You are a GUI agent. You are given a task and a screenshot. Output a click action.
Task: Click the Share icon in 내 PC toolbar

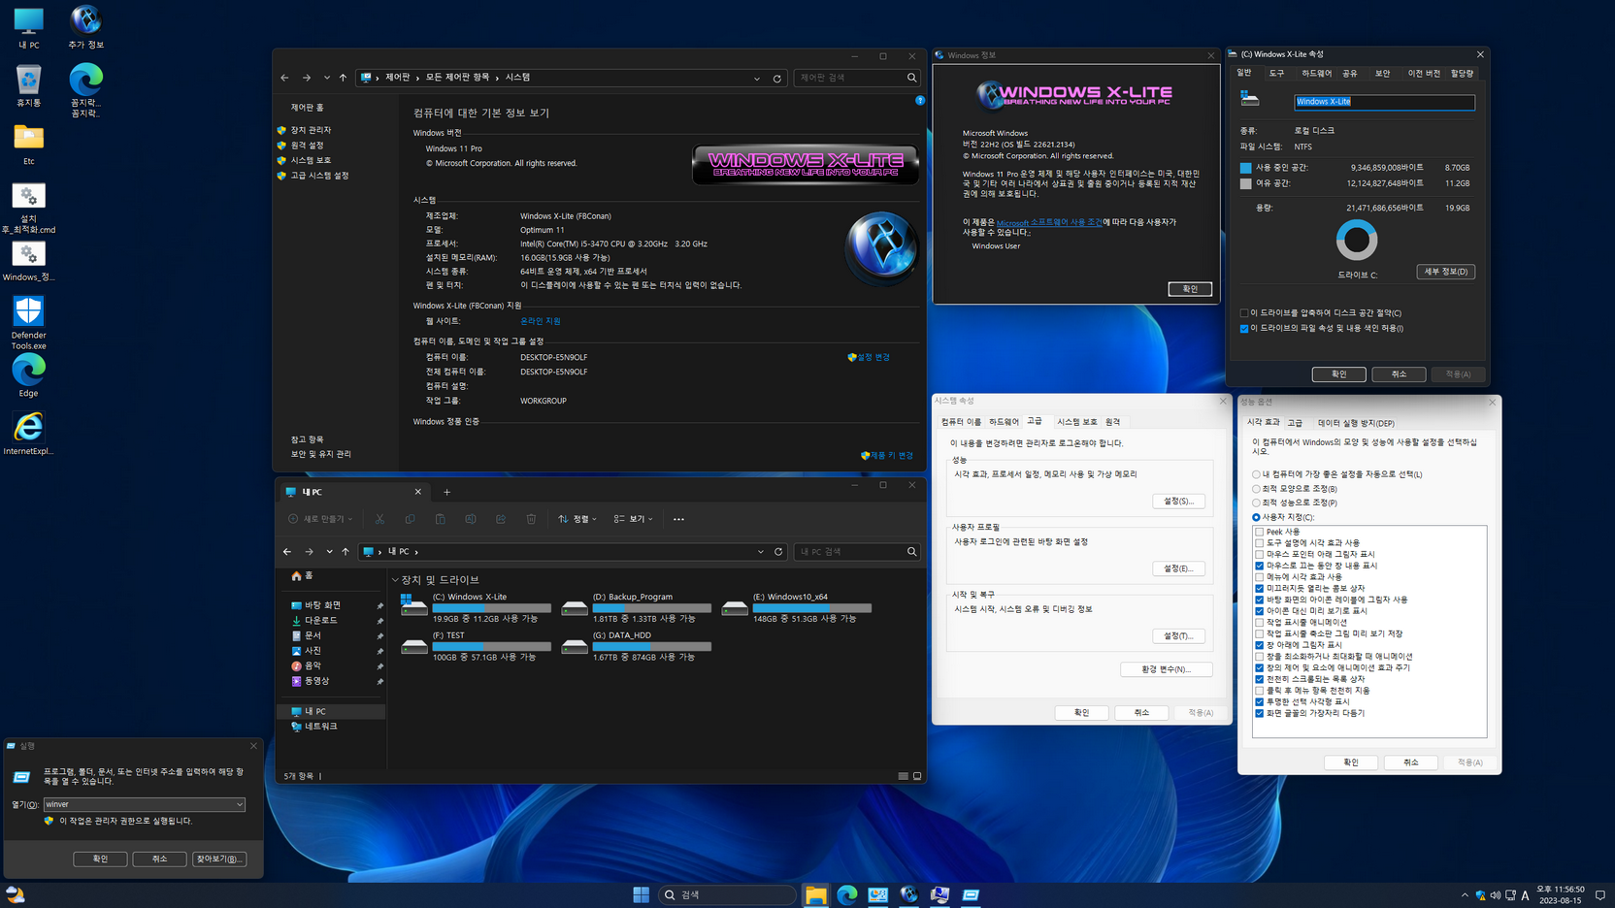point(500,519)
